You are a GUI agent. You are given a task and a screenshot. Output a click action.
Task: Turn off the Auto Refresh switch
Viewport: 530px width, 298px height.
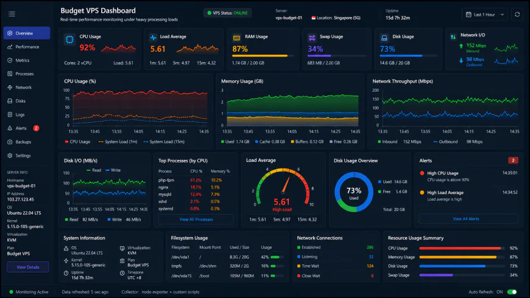[x=512, y=292]
